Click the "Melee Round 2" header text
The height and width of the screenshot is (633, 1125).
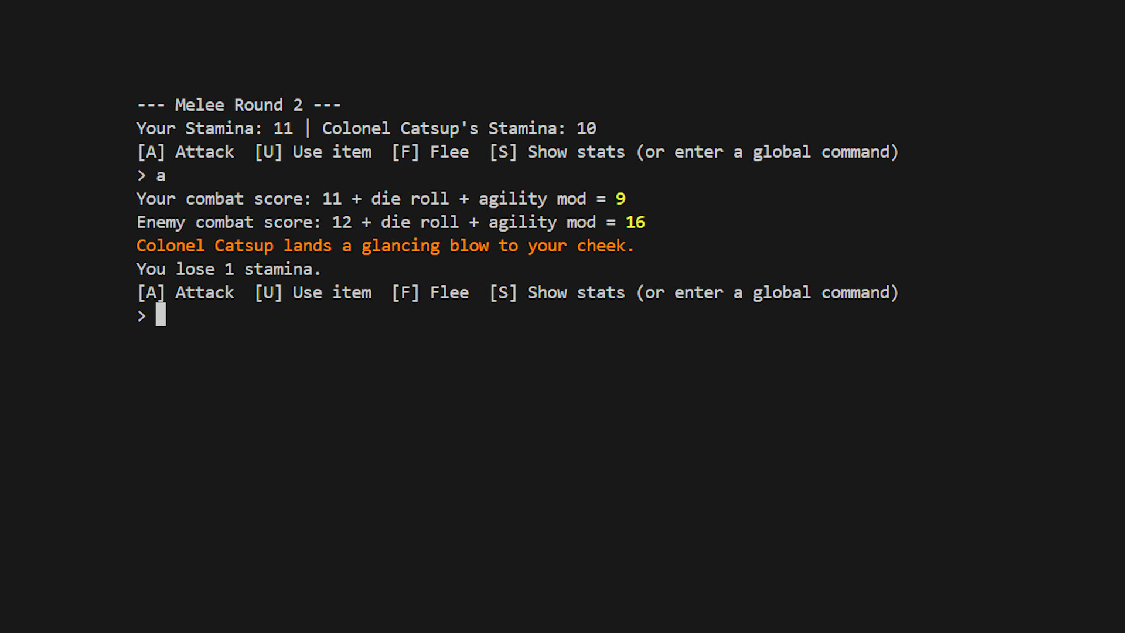[x=238, y=105]
